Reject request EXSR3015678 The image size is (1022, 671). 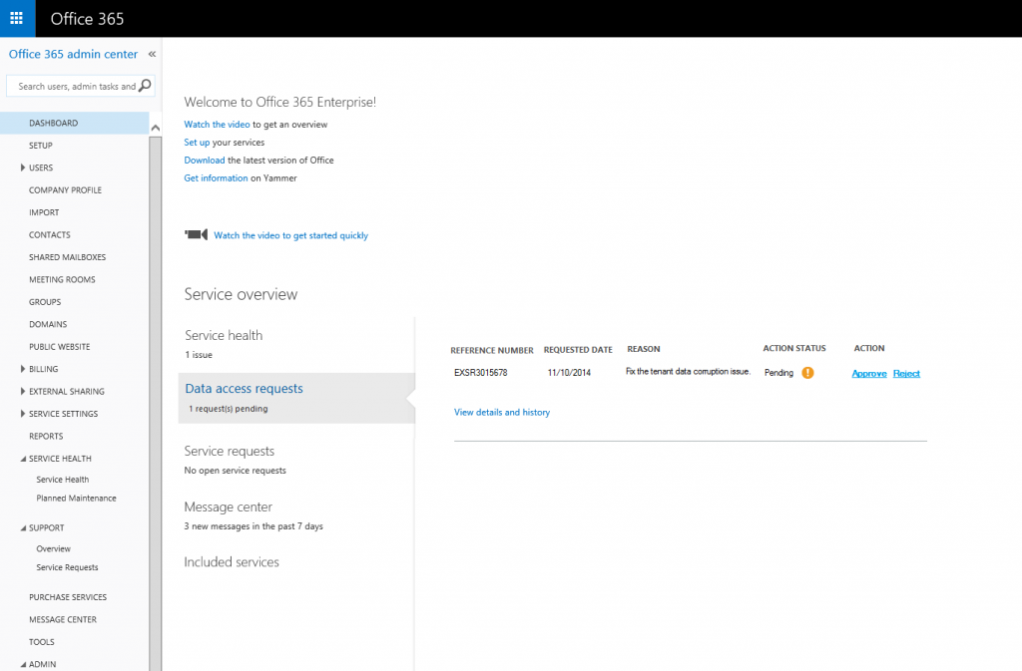906,373
